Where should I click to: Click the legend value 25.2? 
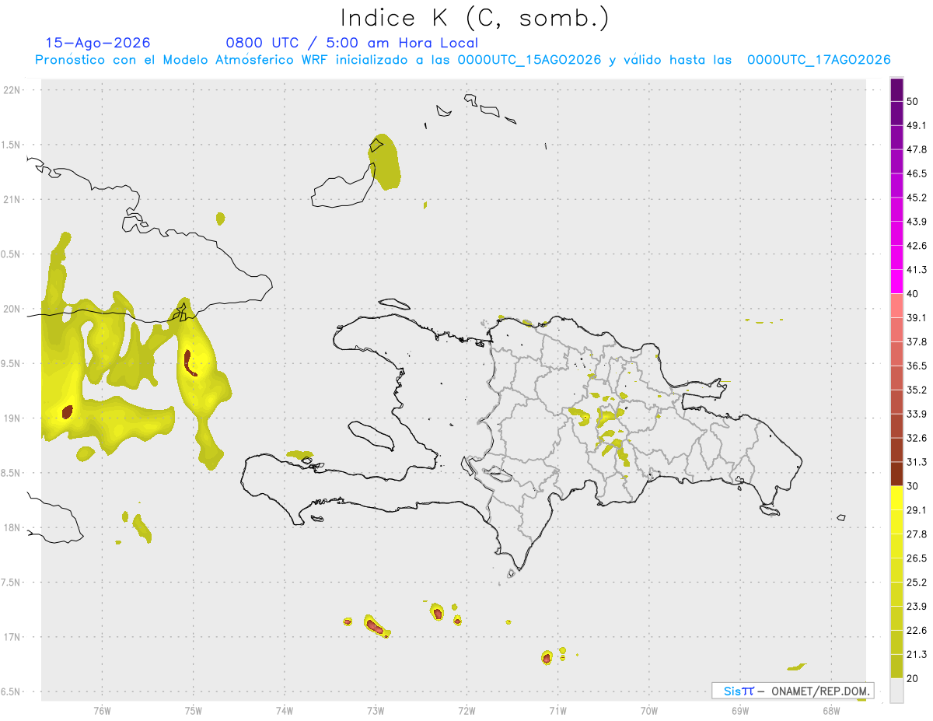click(x=917, y=582)
